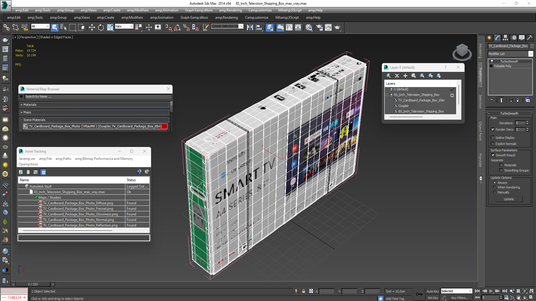The height and width of the screenshot is (301, 536).
Task: Toggle Angle Snap icon
Action: click(x=177, y=27)
